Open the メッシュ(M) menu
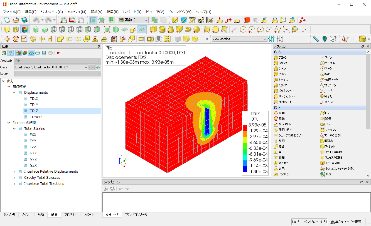371x226 pixels. [x=77, y=12]
